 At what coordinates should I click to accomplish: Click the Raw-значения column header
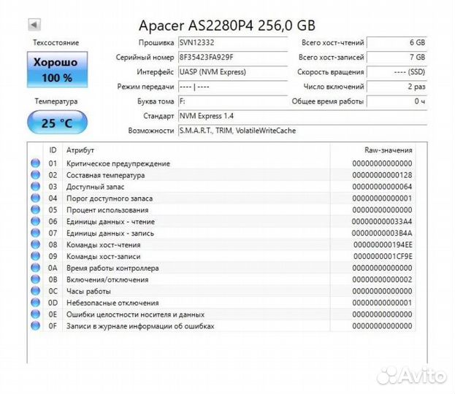pyautogui.click(x=373, y=150)
